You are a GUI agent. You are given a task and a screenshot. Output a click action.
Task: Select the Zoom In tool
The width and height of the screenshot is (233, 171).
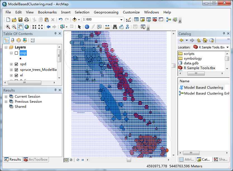tap(8, 27)
